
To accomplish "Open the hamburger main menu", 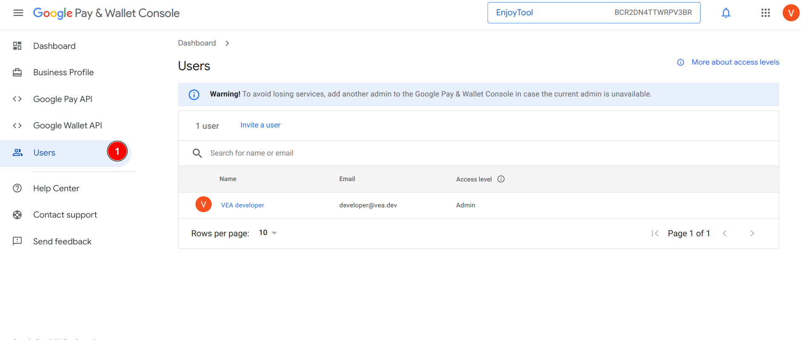I will point(18,13).
